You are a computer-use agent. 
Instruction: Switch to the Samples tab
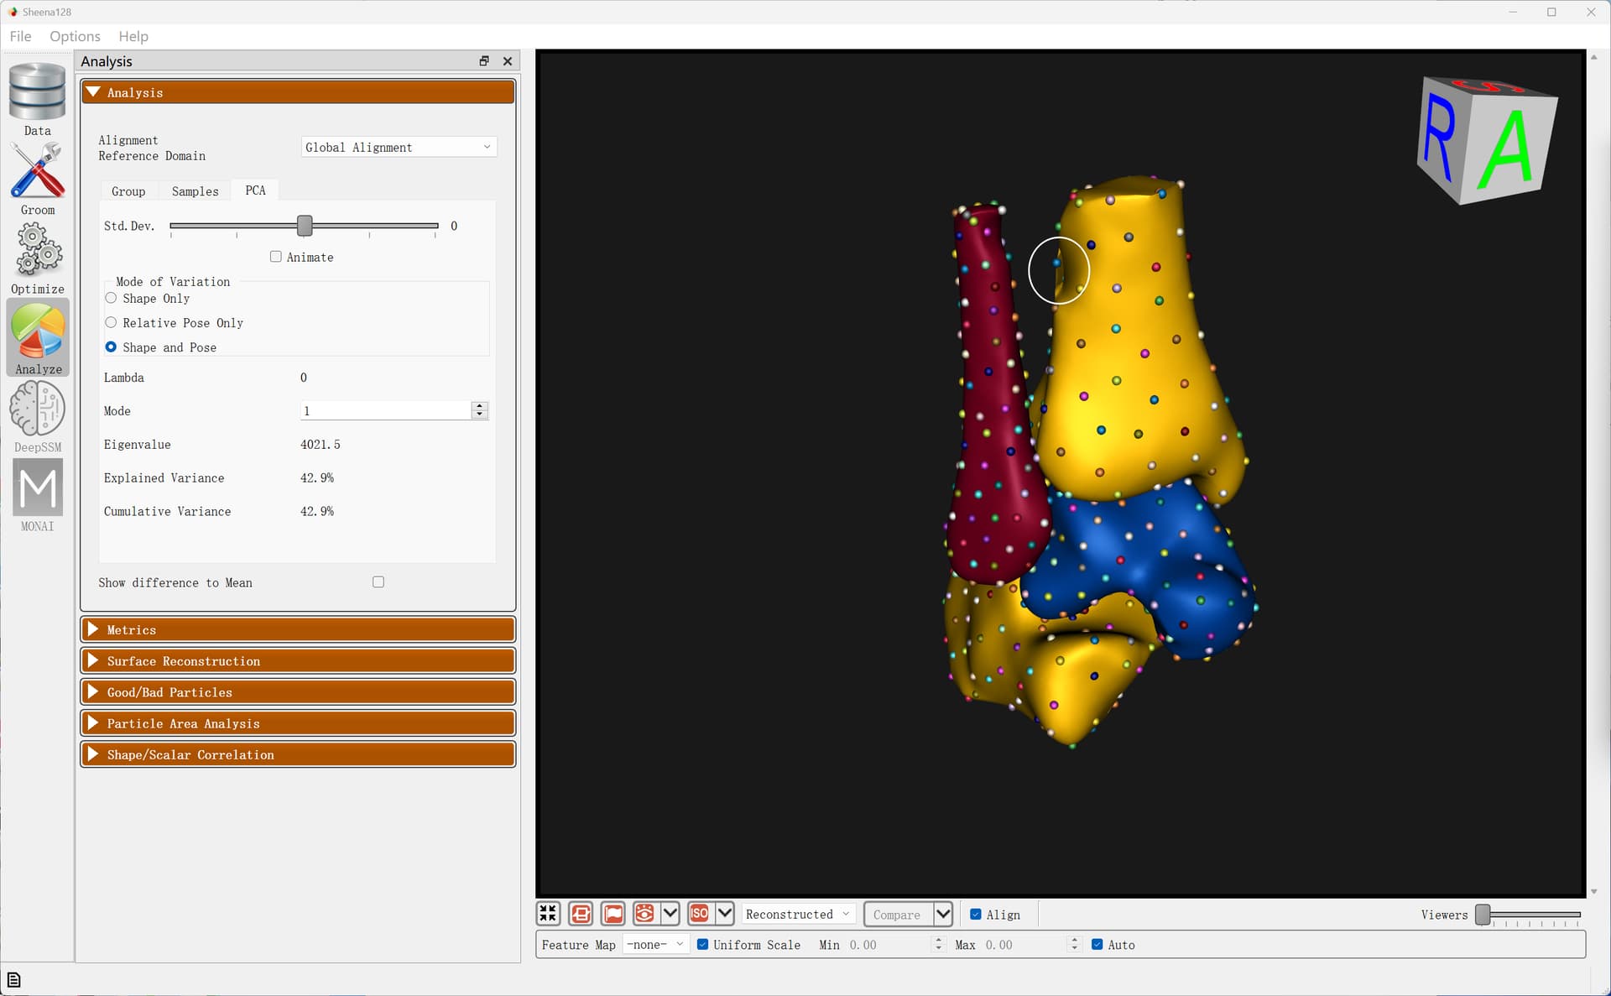tap(195, 191)
